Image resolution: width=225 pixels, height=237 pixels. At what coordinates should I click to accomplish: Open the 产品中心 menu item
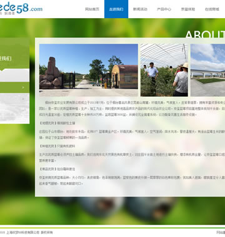[x=164, y=9]
